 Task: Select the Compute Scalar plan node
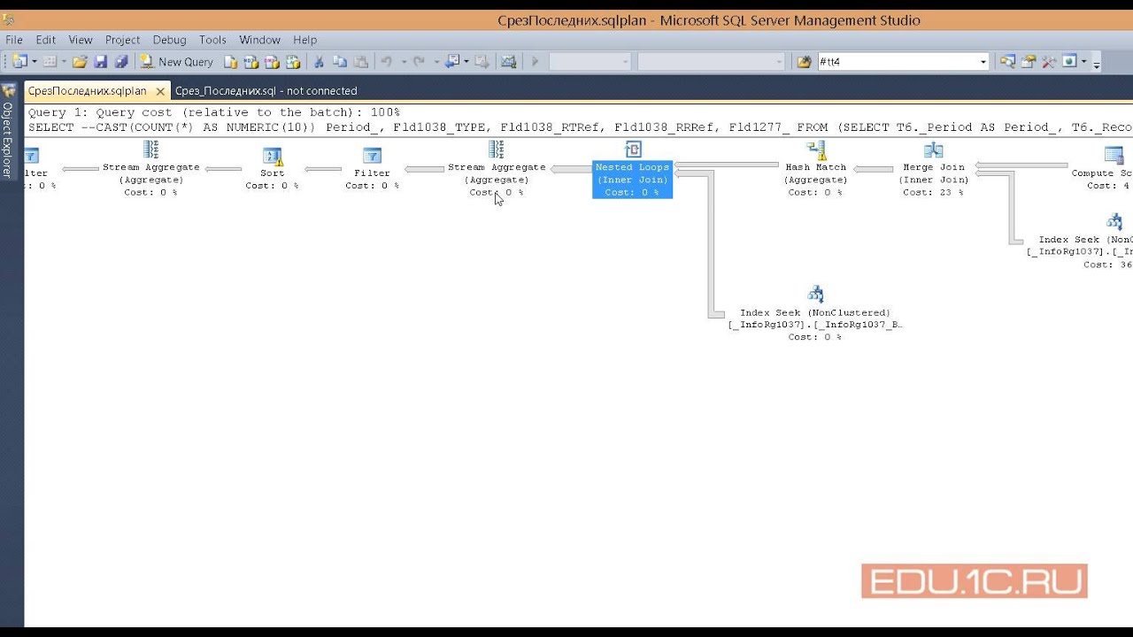tap(1102, 167)
